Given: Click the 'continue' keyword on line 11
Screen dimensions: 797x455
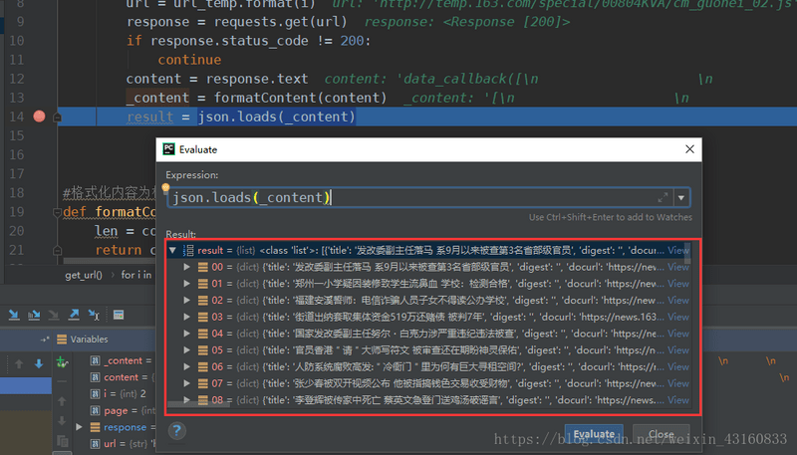Looking at the screenshot, I should (x=189, y=60).
